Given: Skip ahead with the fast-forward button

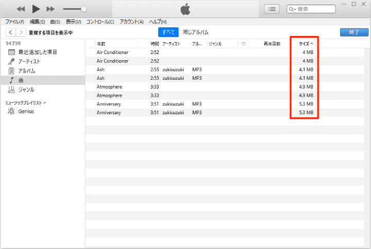Looking at the screenshot, I should (50, 9).
